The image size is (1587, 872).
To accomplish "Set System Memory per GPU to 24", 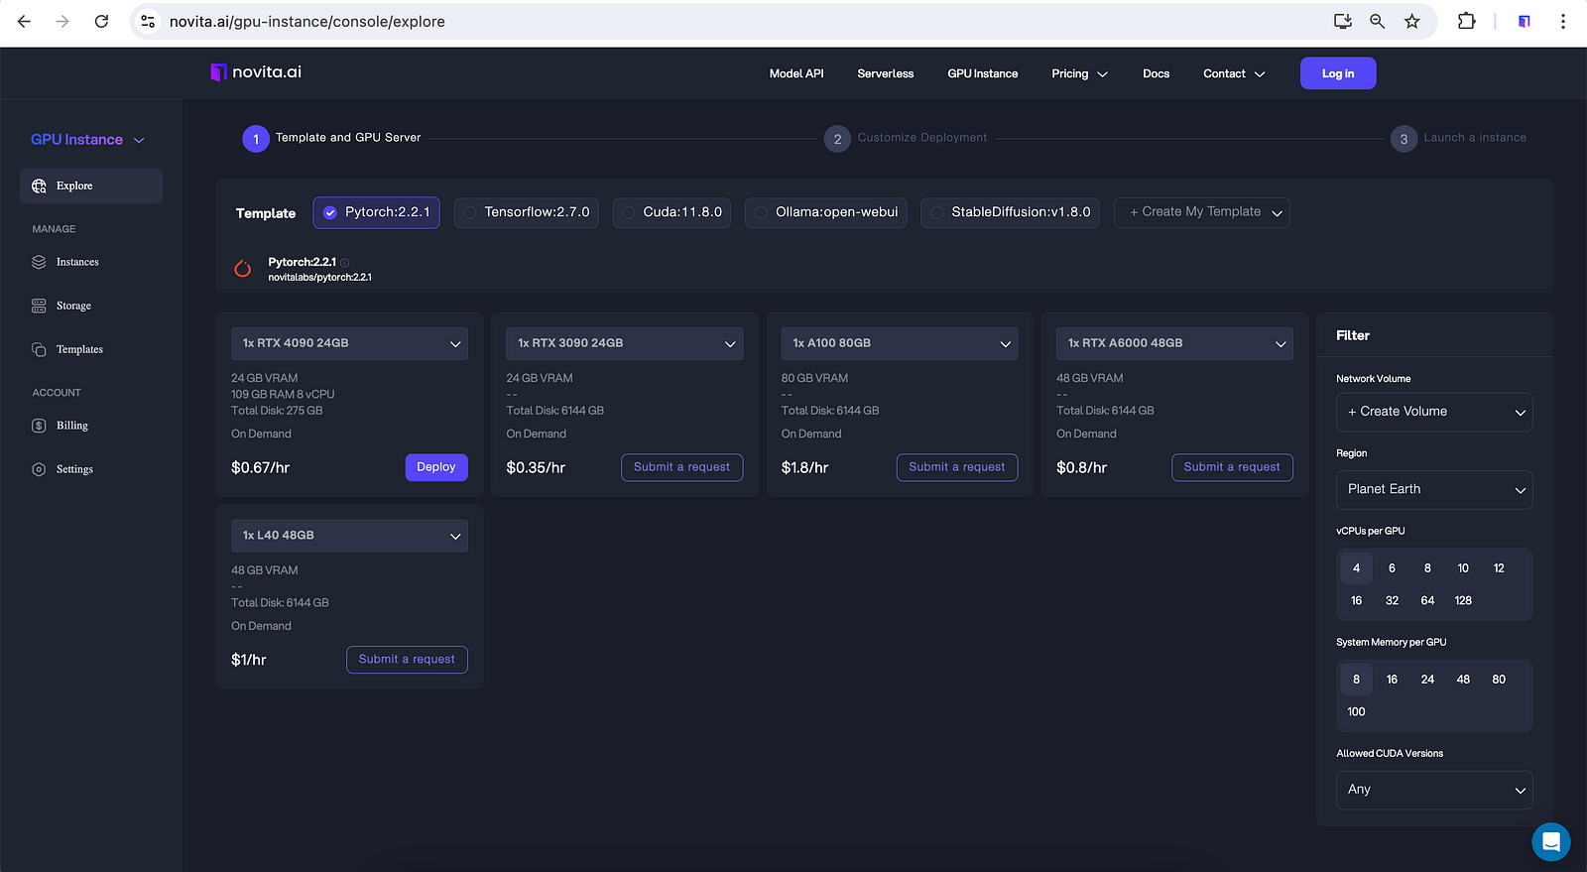I will pos(1427,680).
